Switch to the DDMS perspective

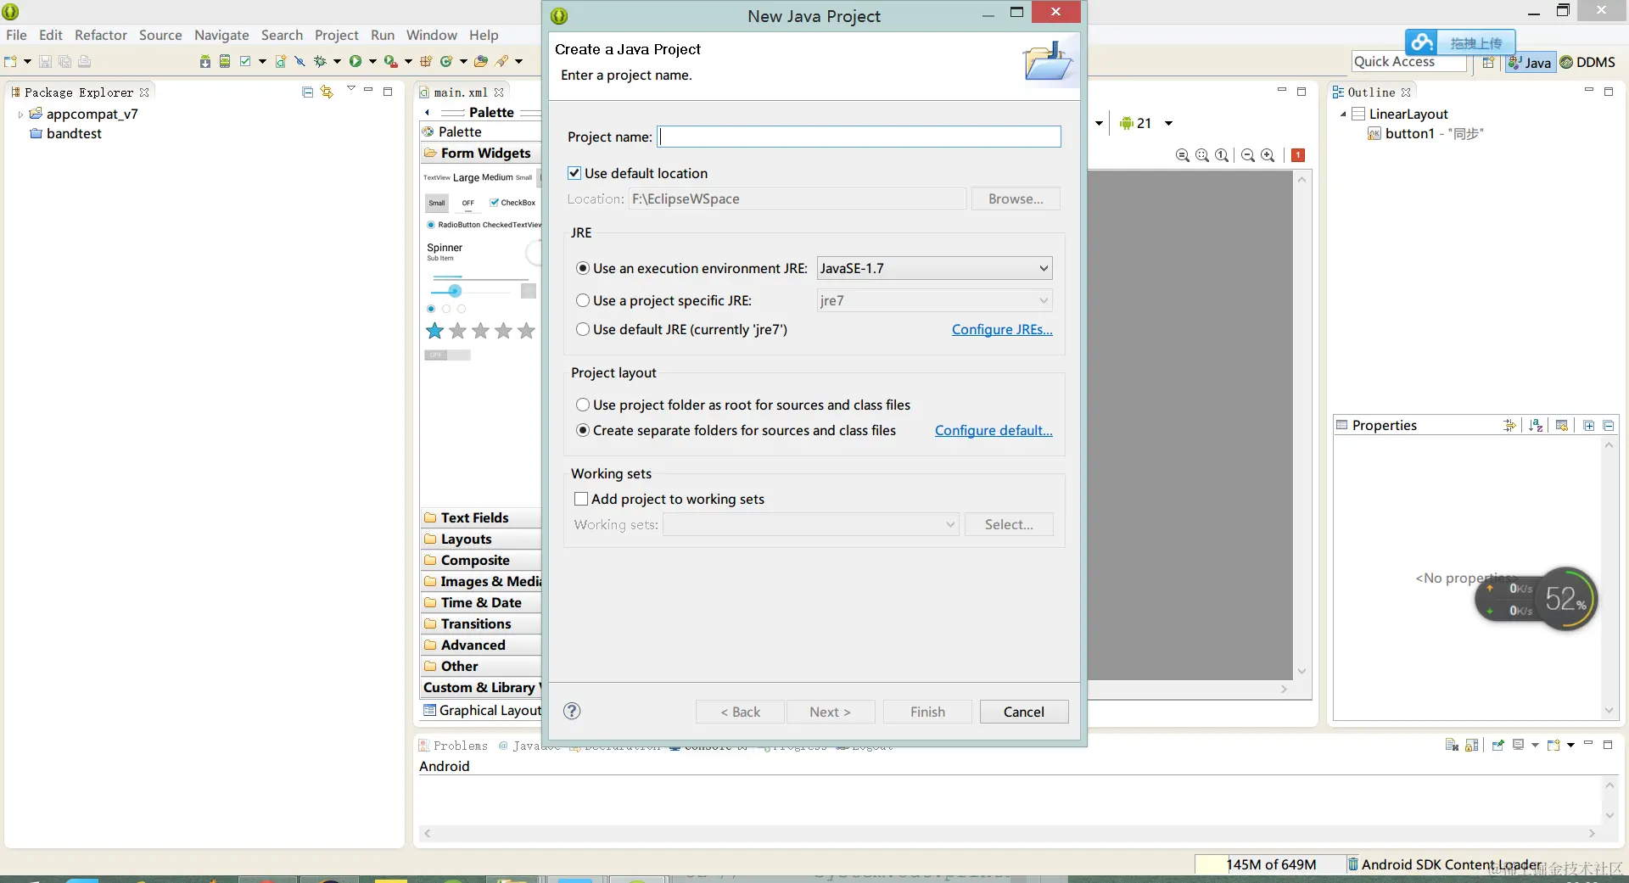(x=1588, y=62)
